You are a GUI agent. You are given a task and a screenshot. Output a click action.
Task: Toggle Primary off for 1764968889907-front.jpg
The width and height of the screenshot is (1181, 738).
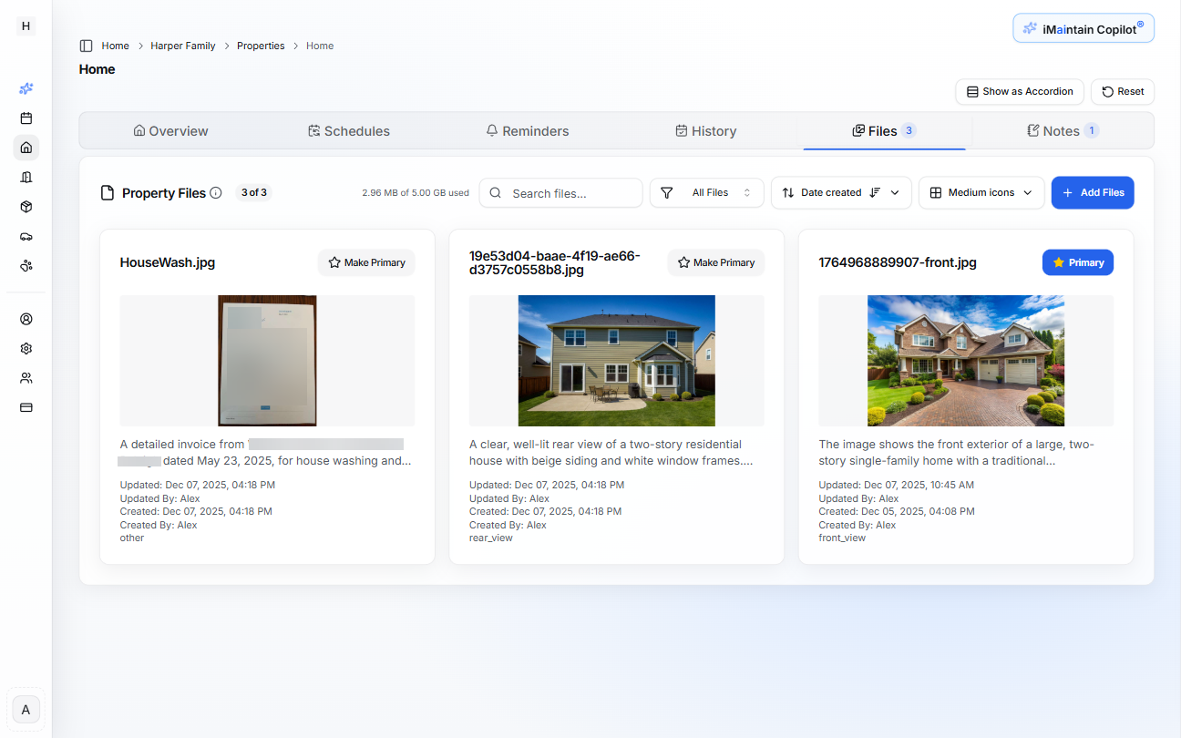(1077, 261)
